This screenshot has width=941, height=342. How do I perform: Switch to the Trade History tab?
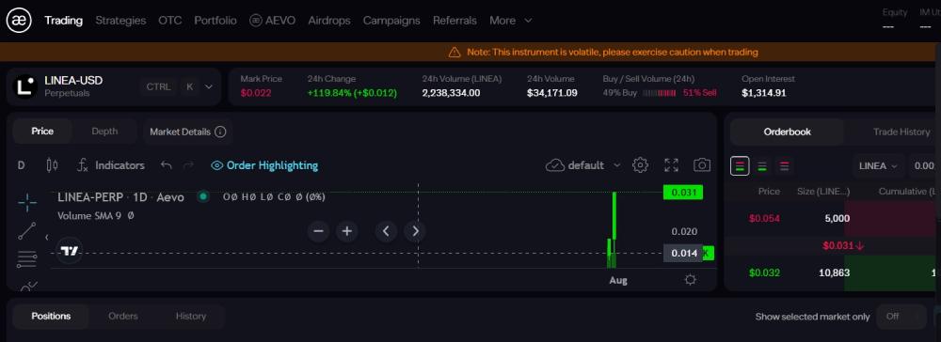[x=901, y=132]
